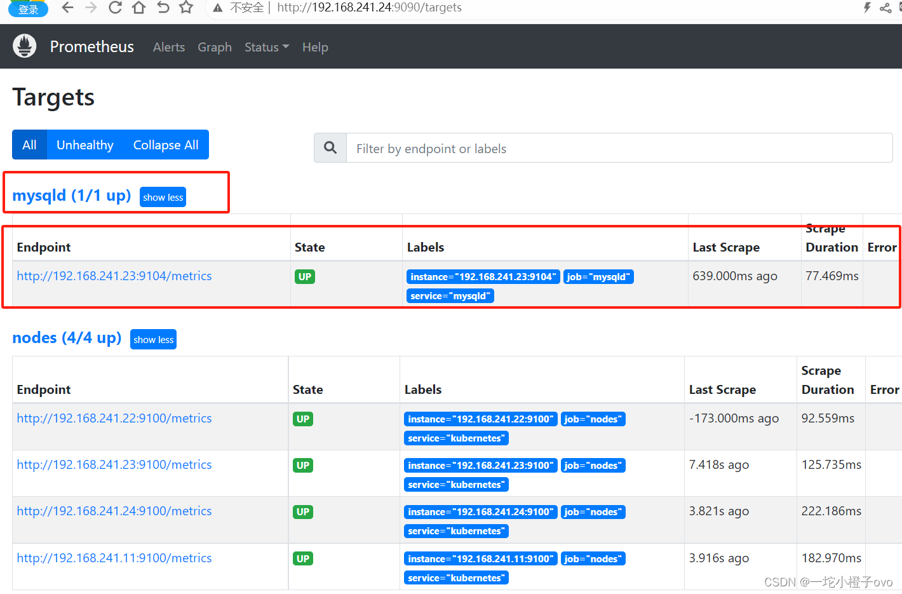
Task: Click the address bar URL field
Action: (370, 8)
